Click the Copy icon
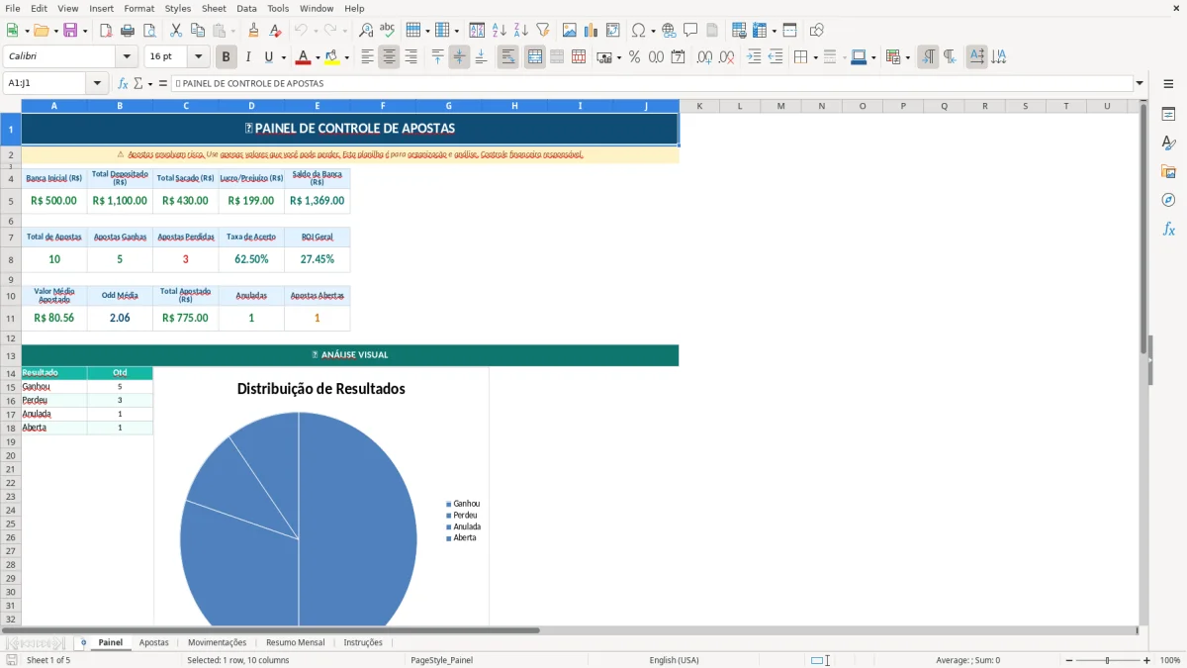Screen dimensions: 1187x668 coord(198,31)
